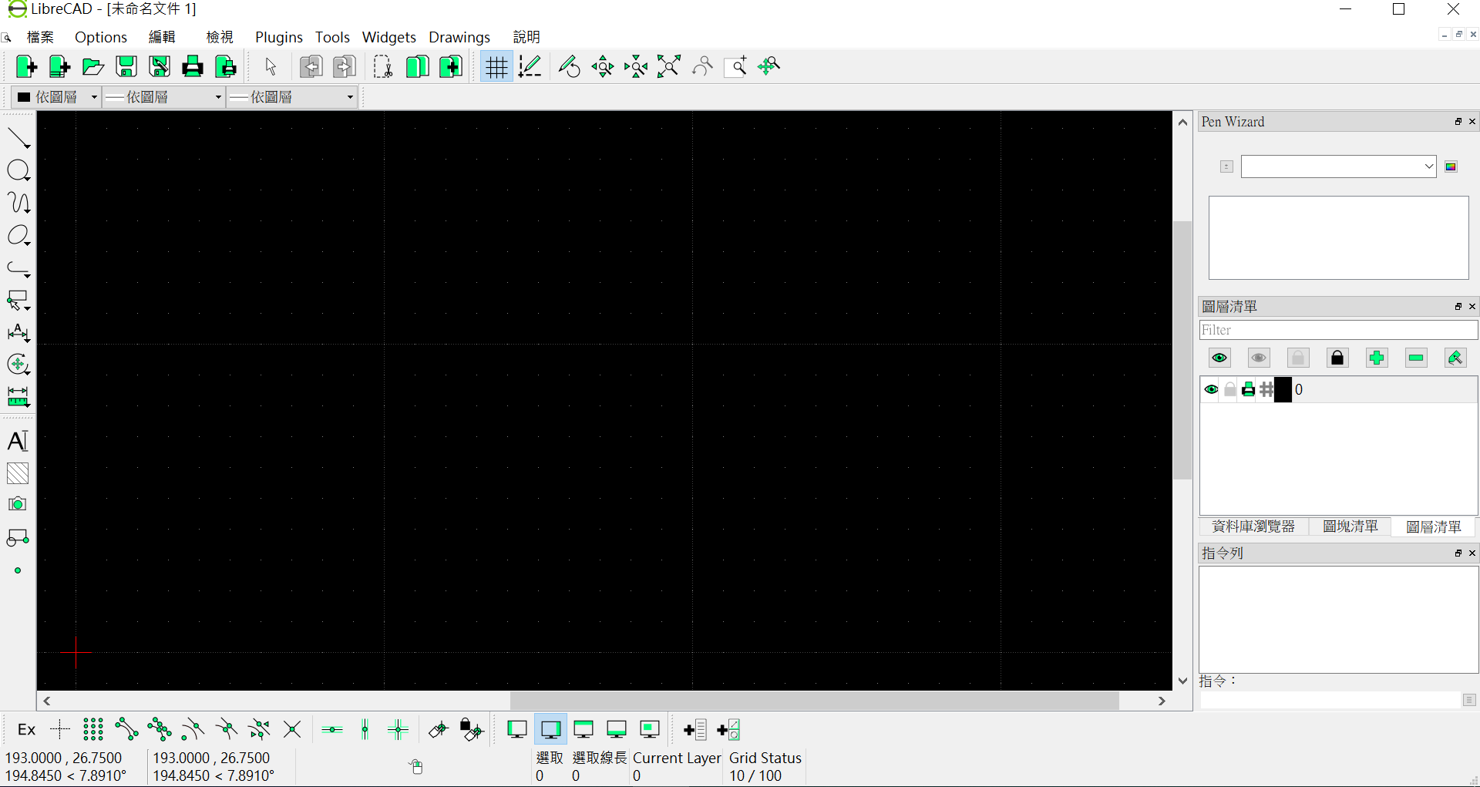Screen dimensions: 1480x787
Task: Click the black color swatch of layer 0
Action: pyautogui.click(x=1283, y=390)
